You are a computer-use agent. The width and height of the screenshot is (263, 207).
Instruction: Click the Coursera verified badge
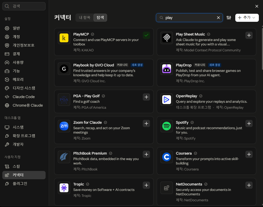point(195,153)
